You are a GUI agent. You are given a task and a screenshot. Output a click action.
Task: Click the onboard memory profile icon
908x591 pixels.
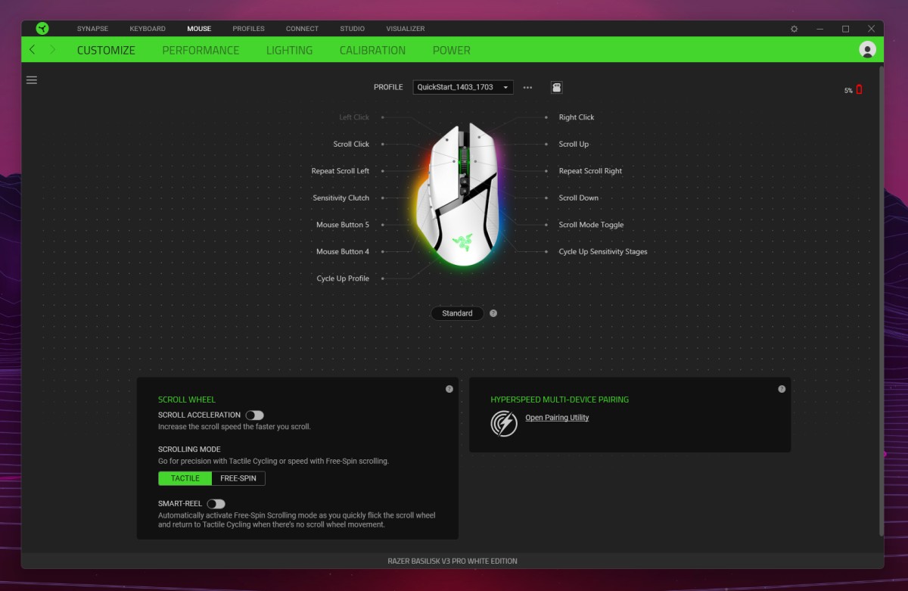coord(556,87)
